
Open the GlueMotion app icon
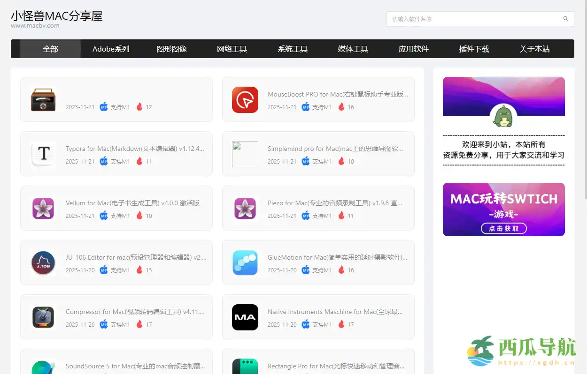pos(245,263)
